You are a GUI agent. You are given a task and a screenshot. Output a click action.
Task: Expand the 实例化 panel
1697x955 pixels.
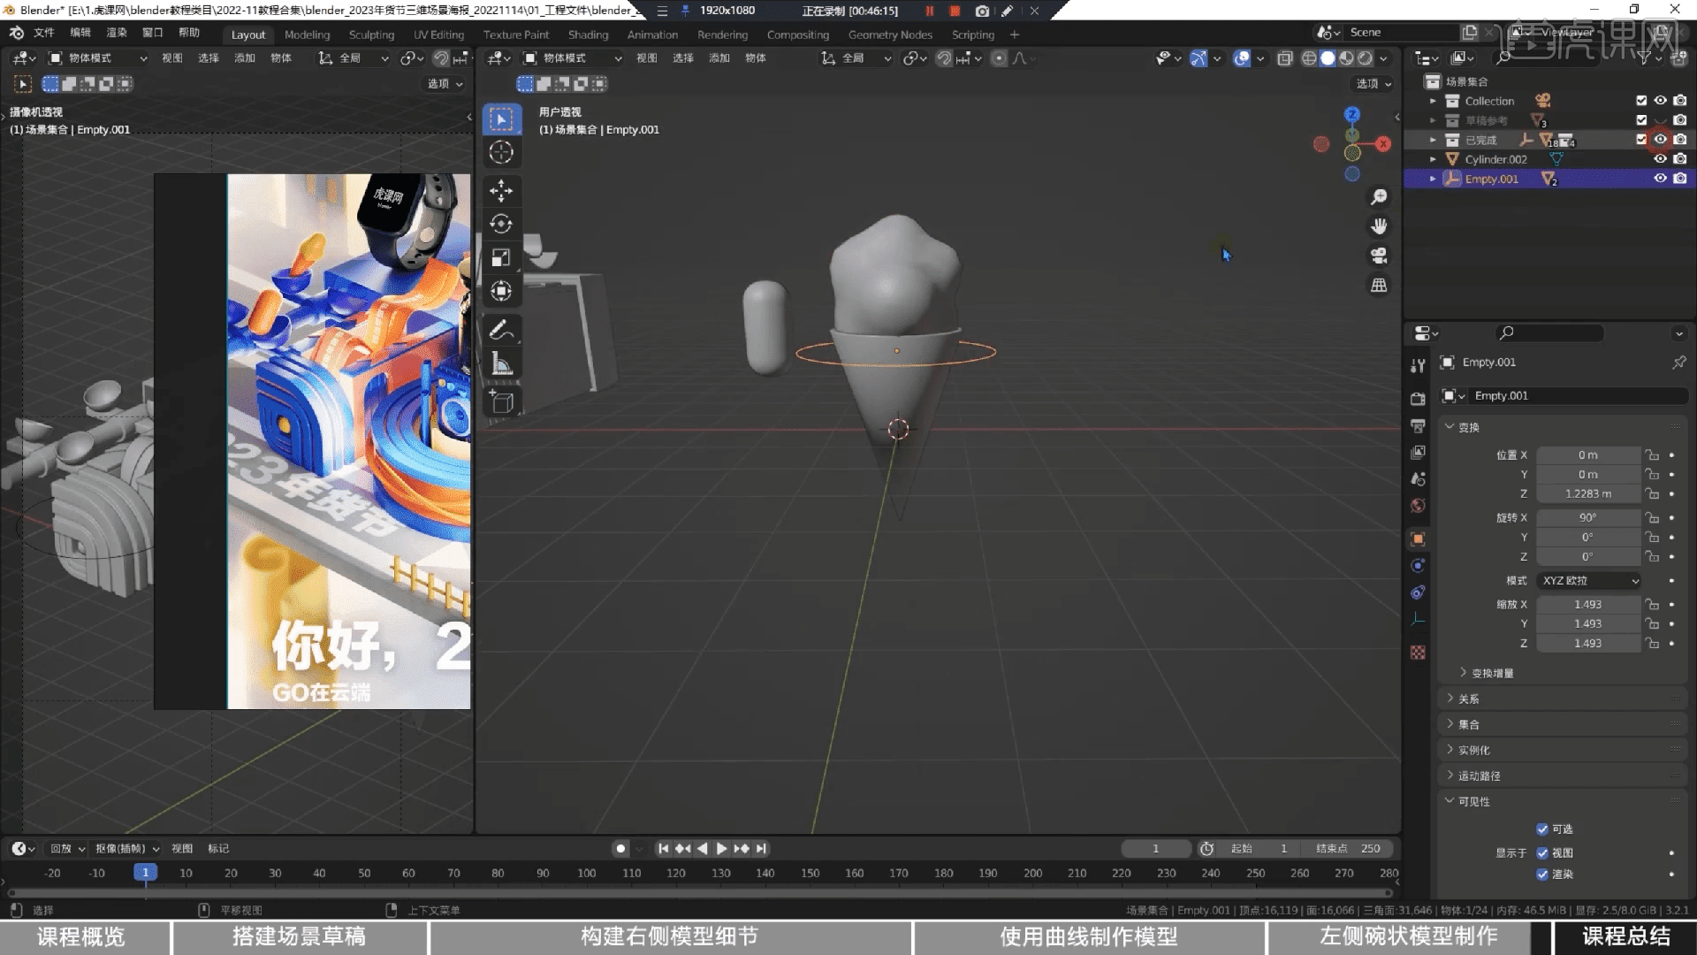point(1473,751)
